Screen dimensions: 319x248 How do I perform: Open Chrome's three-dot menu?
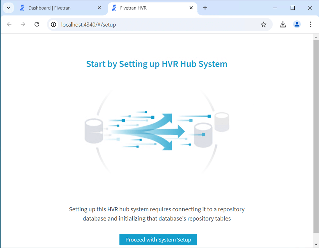click(310, 24)
